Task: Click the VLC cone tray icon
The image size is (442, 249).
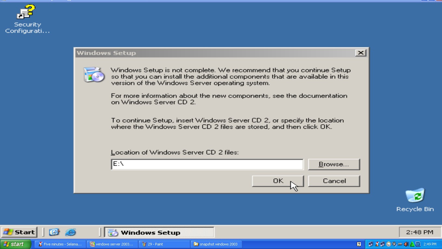Action: [x=377, y=244]
